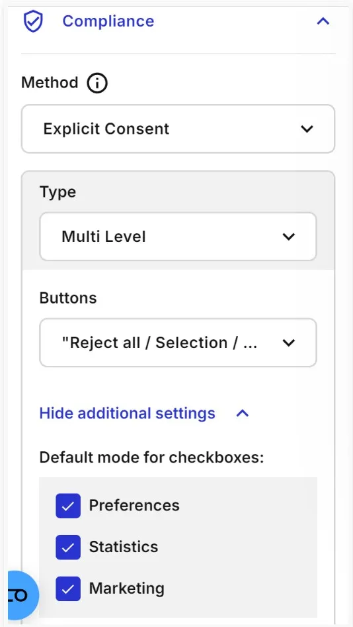Click the Preferences checkbox label

tap(134, 506)
